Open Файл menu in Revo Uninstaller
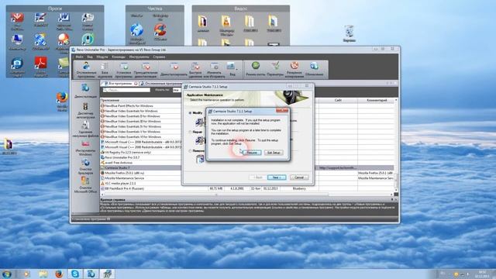496x279 pixels. tap(79, 57)
